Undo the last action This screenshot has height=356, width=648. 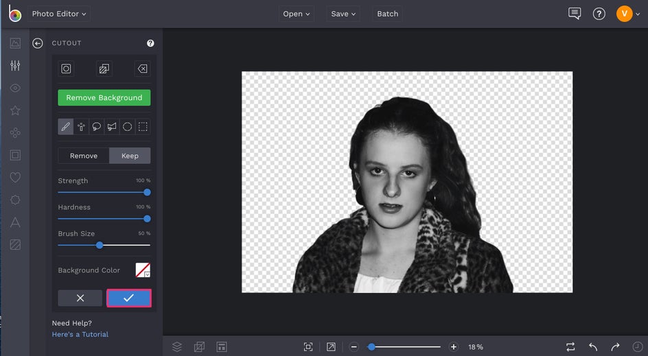pyautogui.click(x=593, y=347)
